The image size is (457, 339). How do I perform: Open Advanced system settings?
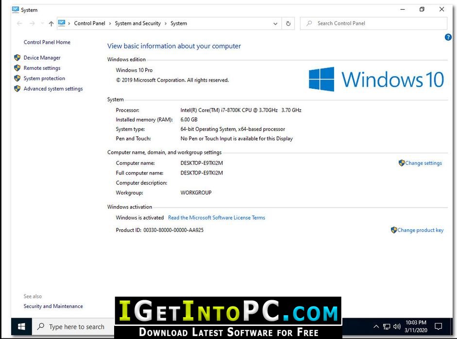click(53, 89)
